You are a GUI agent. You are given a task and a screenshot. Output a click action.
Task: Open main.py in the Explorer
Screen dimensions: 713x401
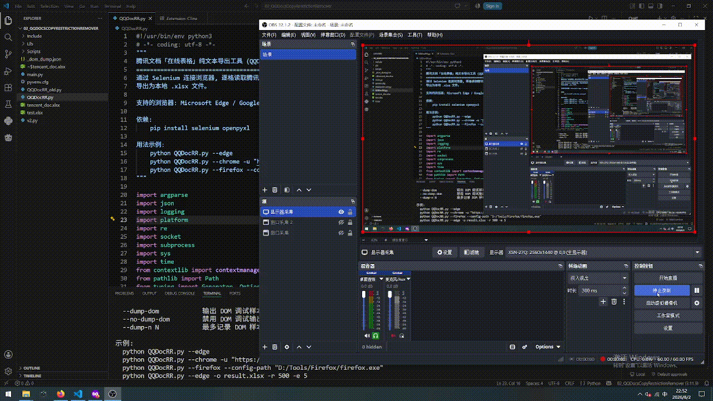point(35,74)
